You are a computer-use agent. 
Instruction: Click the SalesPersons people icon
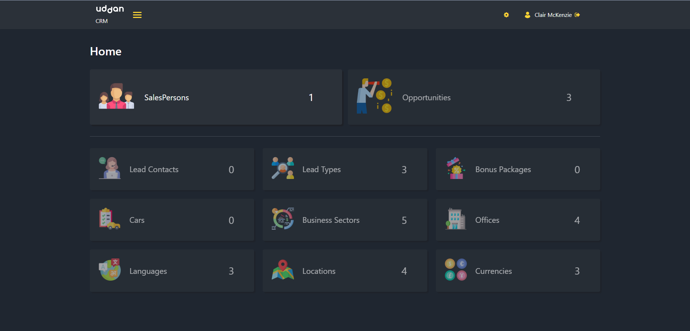click(x=116, y=96)
